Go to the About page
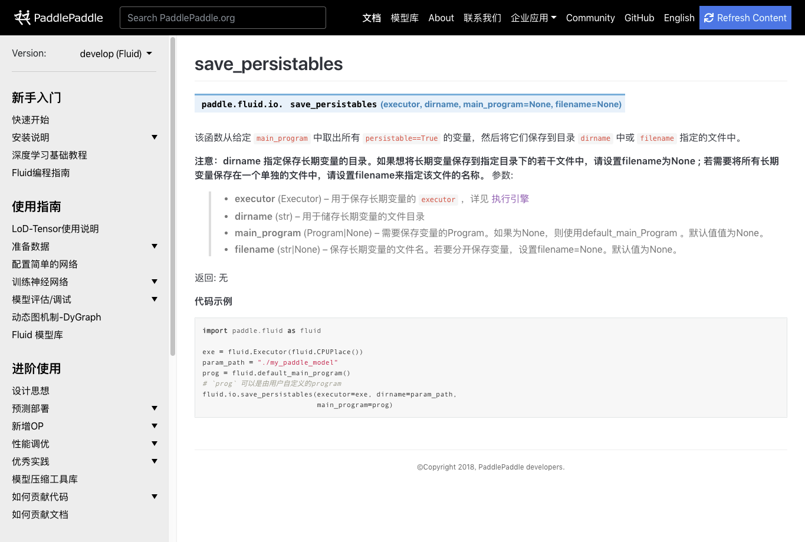Screen dimensions: 805x542 441,18
